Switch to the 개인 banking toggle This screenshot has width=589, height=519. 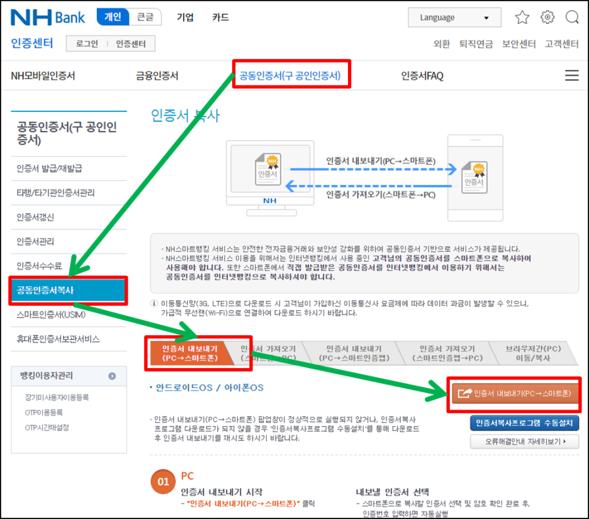click(113, 17)
